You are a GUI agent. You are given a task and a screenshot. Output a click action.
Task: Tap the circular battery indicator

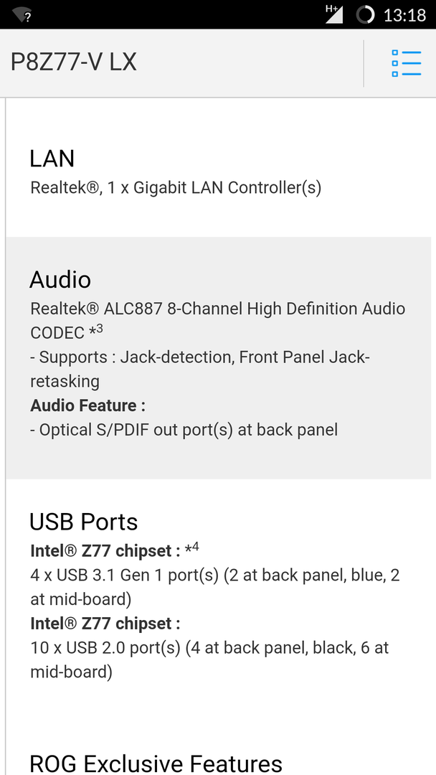(x=366, y=14)
